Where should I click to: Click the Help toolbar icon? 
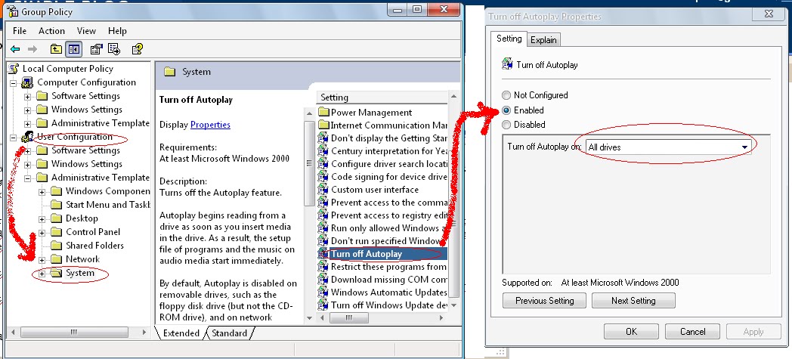[x=137, y=49]
